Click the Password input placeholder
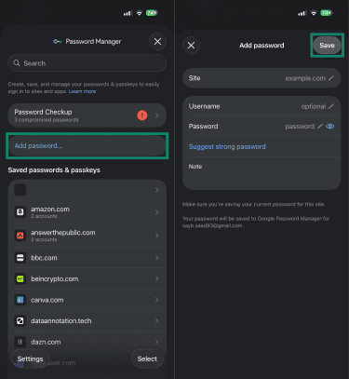 tap(300, 127)
